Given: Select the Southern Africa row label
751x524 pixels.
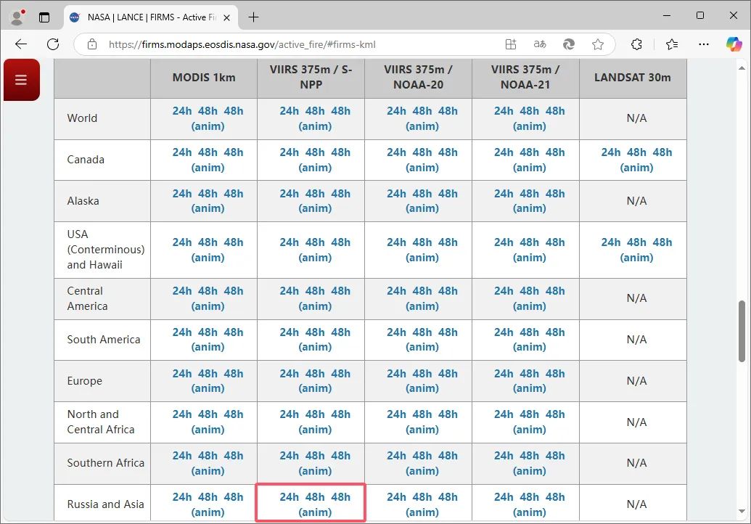Looking at the screenshot, I should coord(106,463).
